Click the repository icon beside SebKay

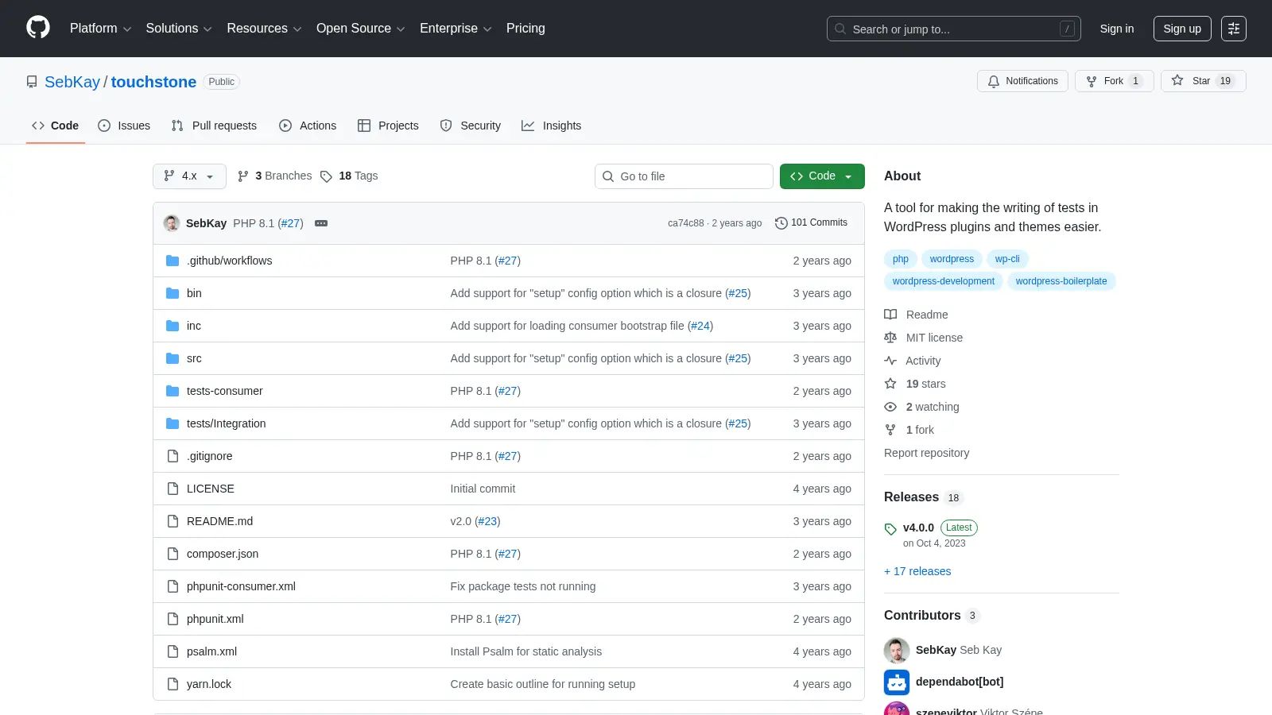(x=32, y=82)
